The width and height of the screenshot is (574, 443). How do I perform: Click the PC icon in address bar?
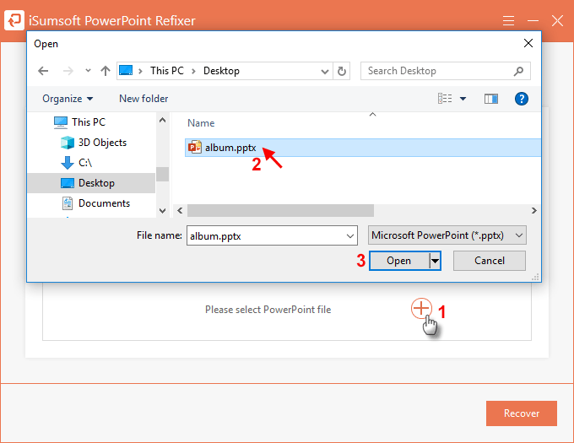[x=126, y=70]
